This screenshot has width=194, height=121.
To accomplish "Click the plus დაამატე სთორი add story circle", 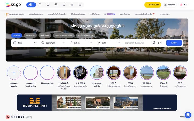I will [x=14, y=73].
